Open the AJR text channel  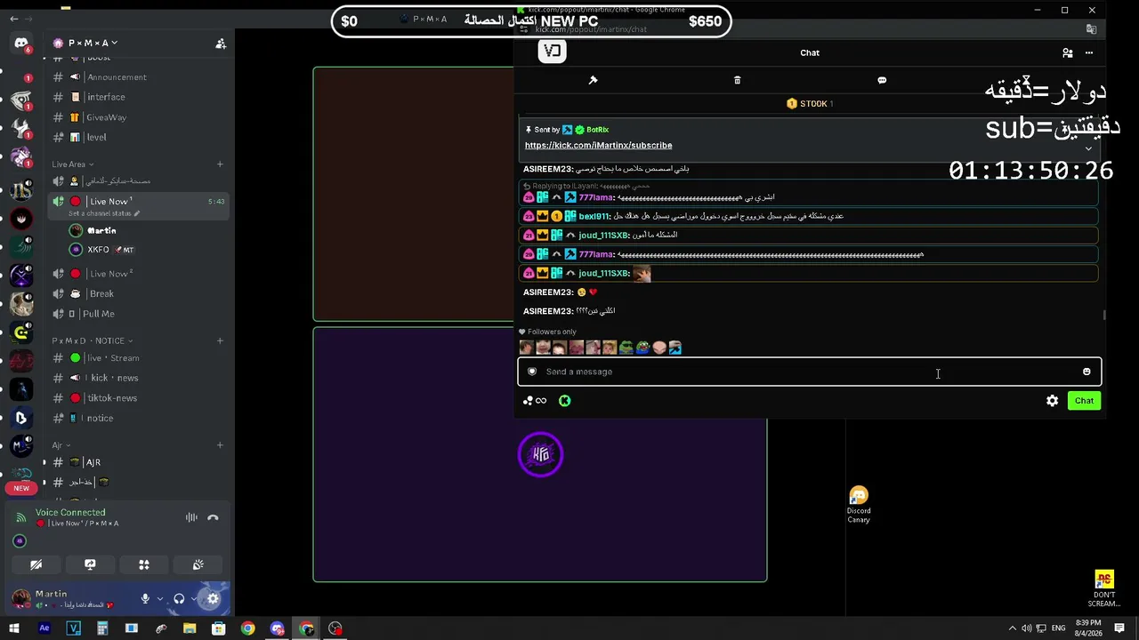pyautogui.click(x=138, y=462)
